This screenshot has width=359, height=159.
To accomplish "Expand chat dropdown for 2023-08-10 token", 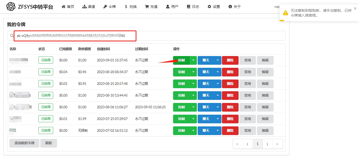I will click(218, 96).
